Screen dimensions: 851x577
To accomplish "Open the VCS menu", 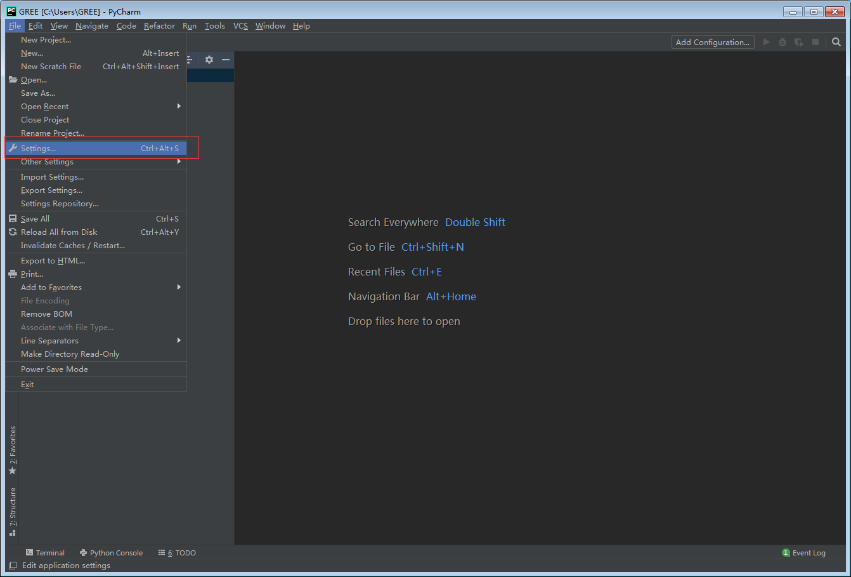I will [240, 26].
